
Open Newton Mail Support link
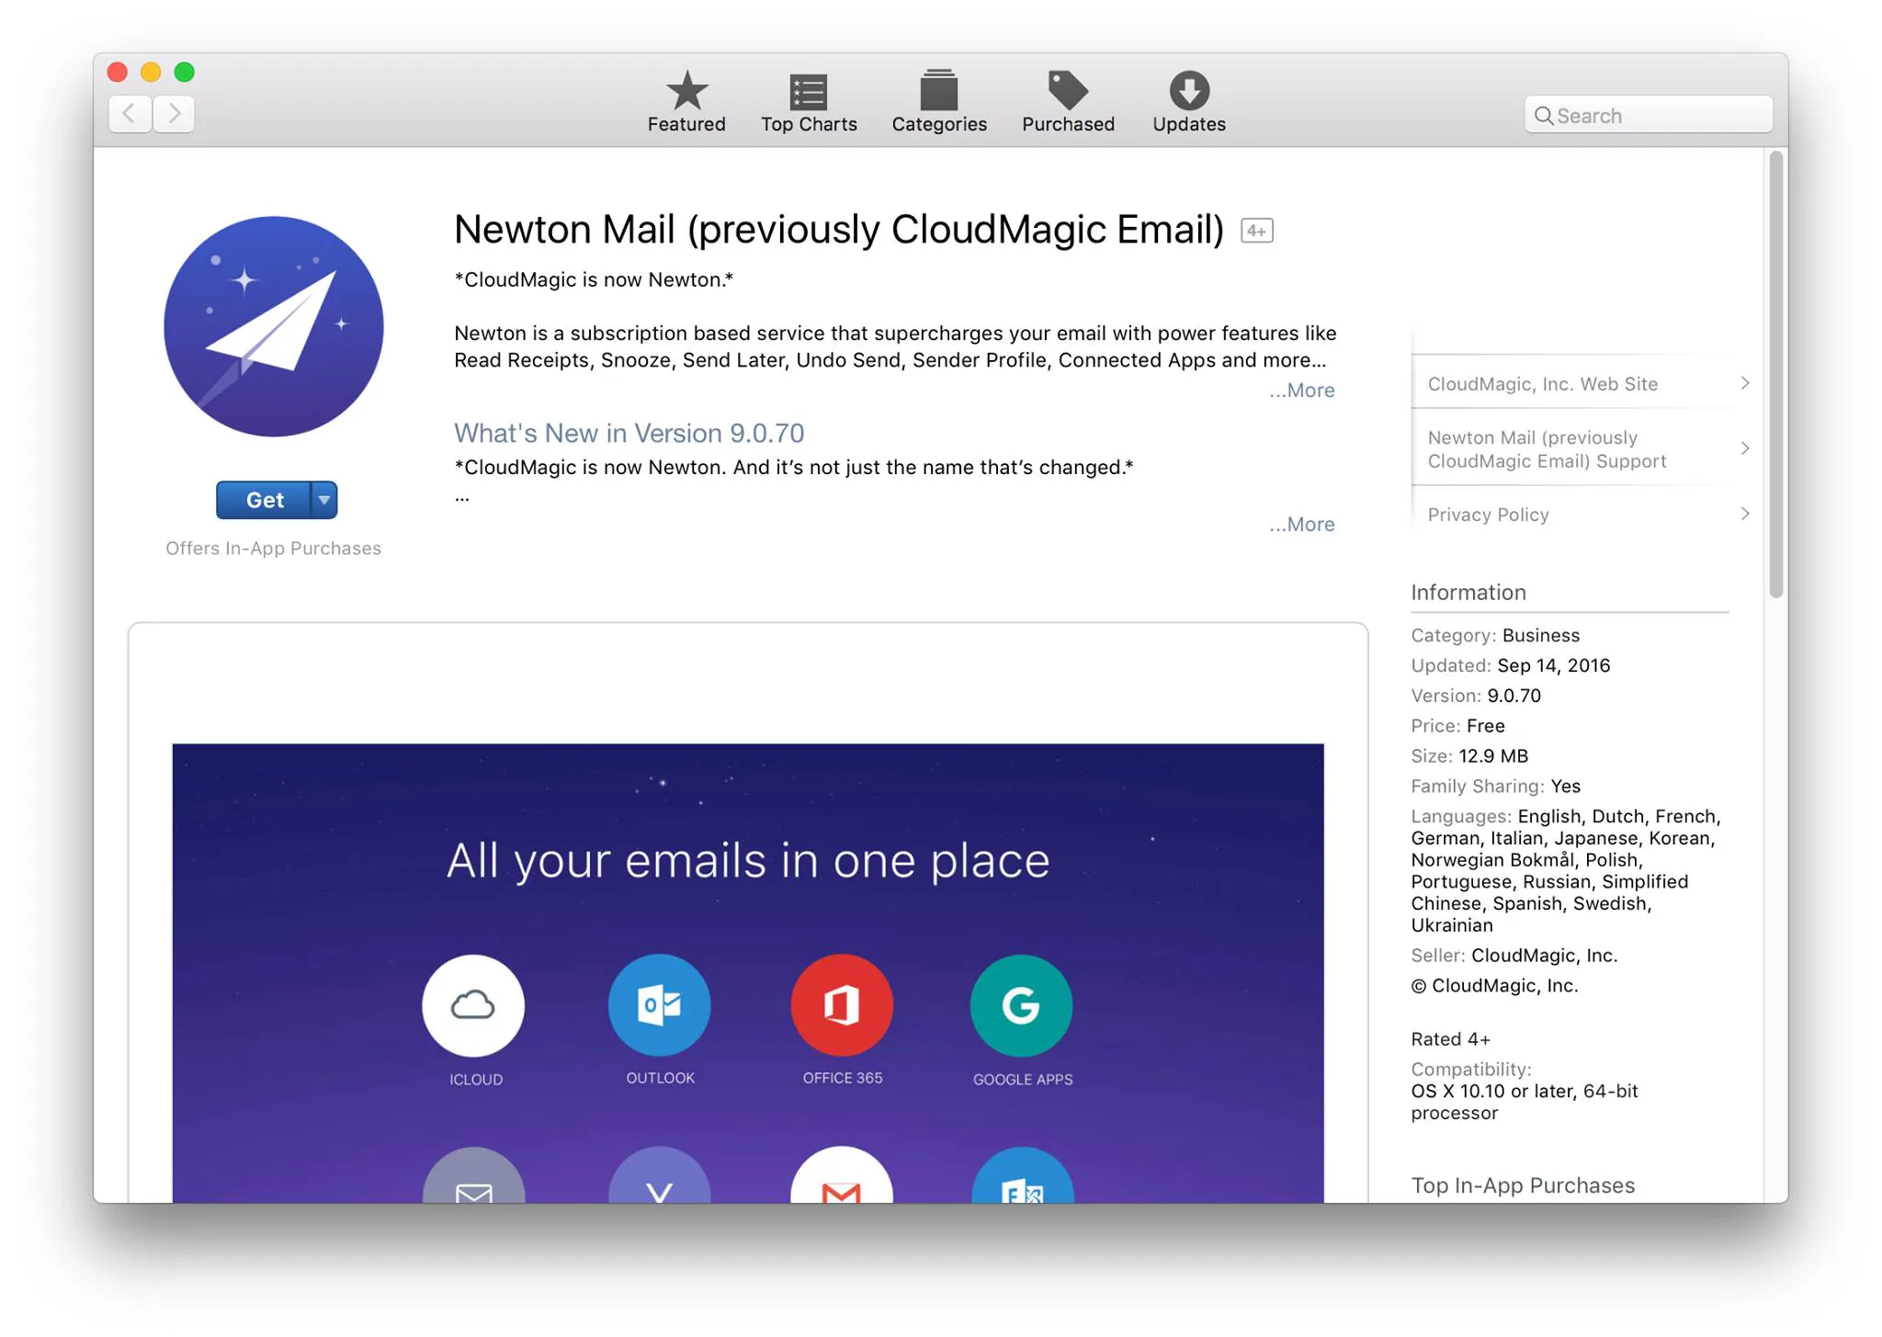[x=1547, y=449]
